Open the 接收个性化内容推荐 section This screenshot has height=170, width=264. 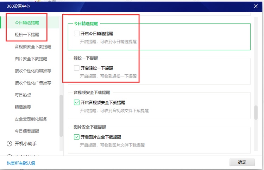click(33, 71)
